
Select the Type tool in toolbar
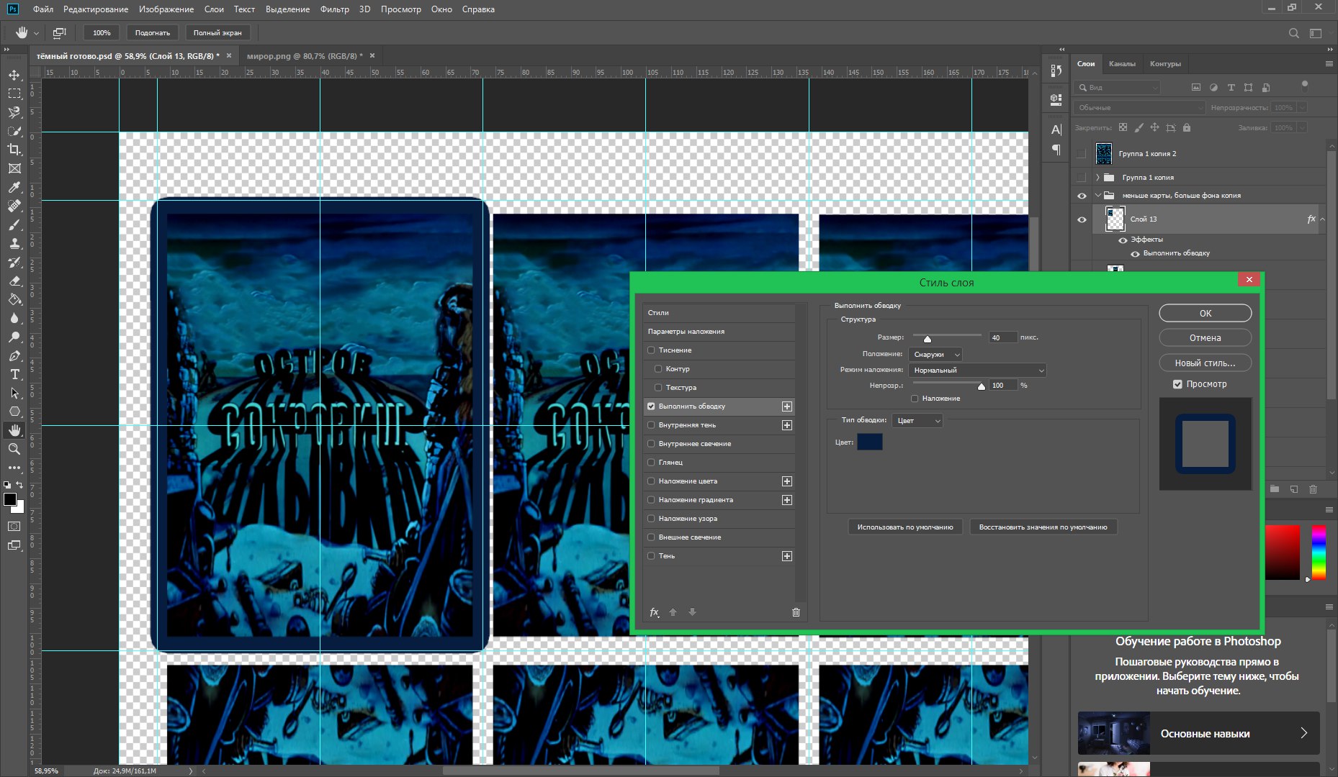(x=14, y=374)
